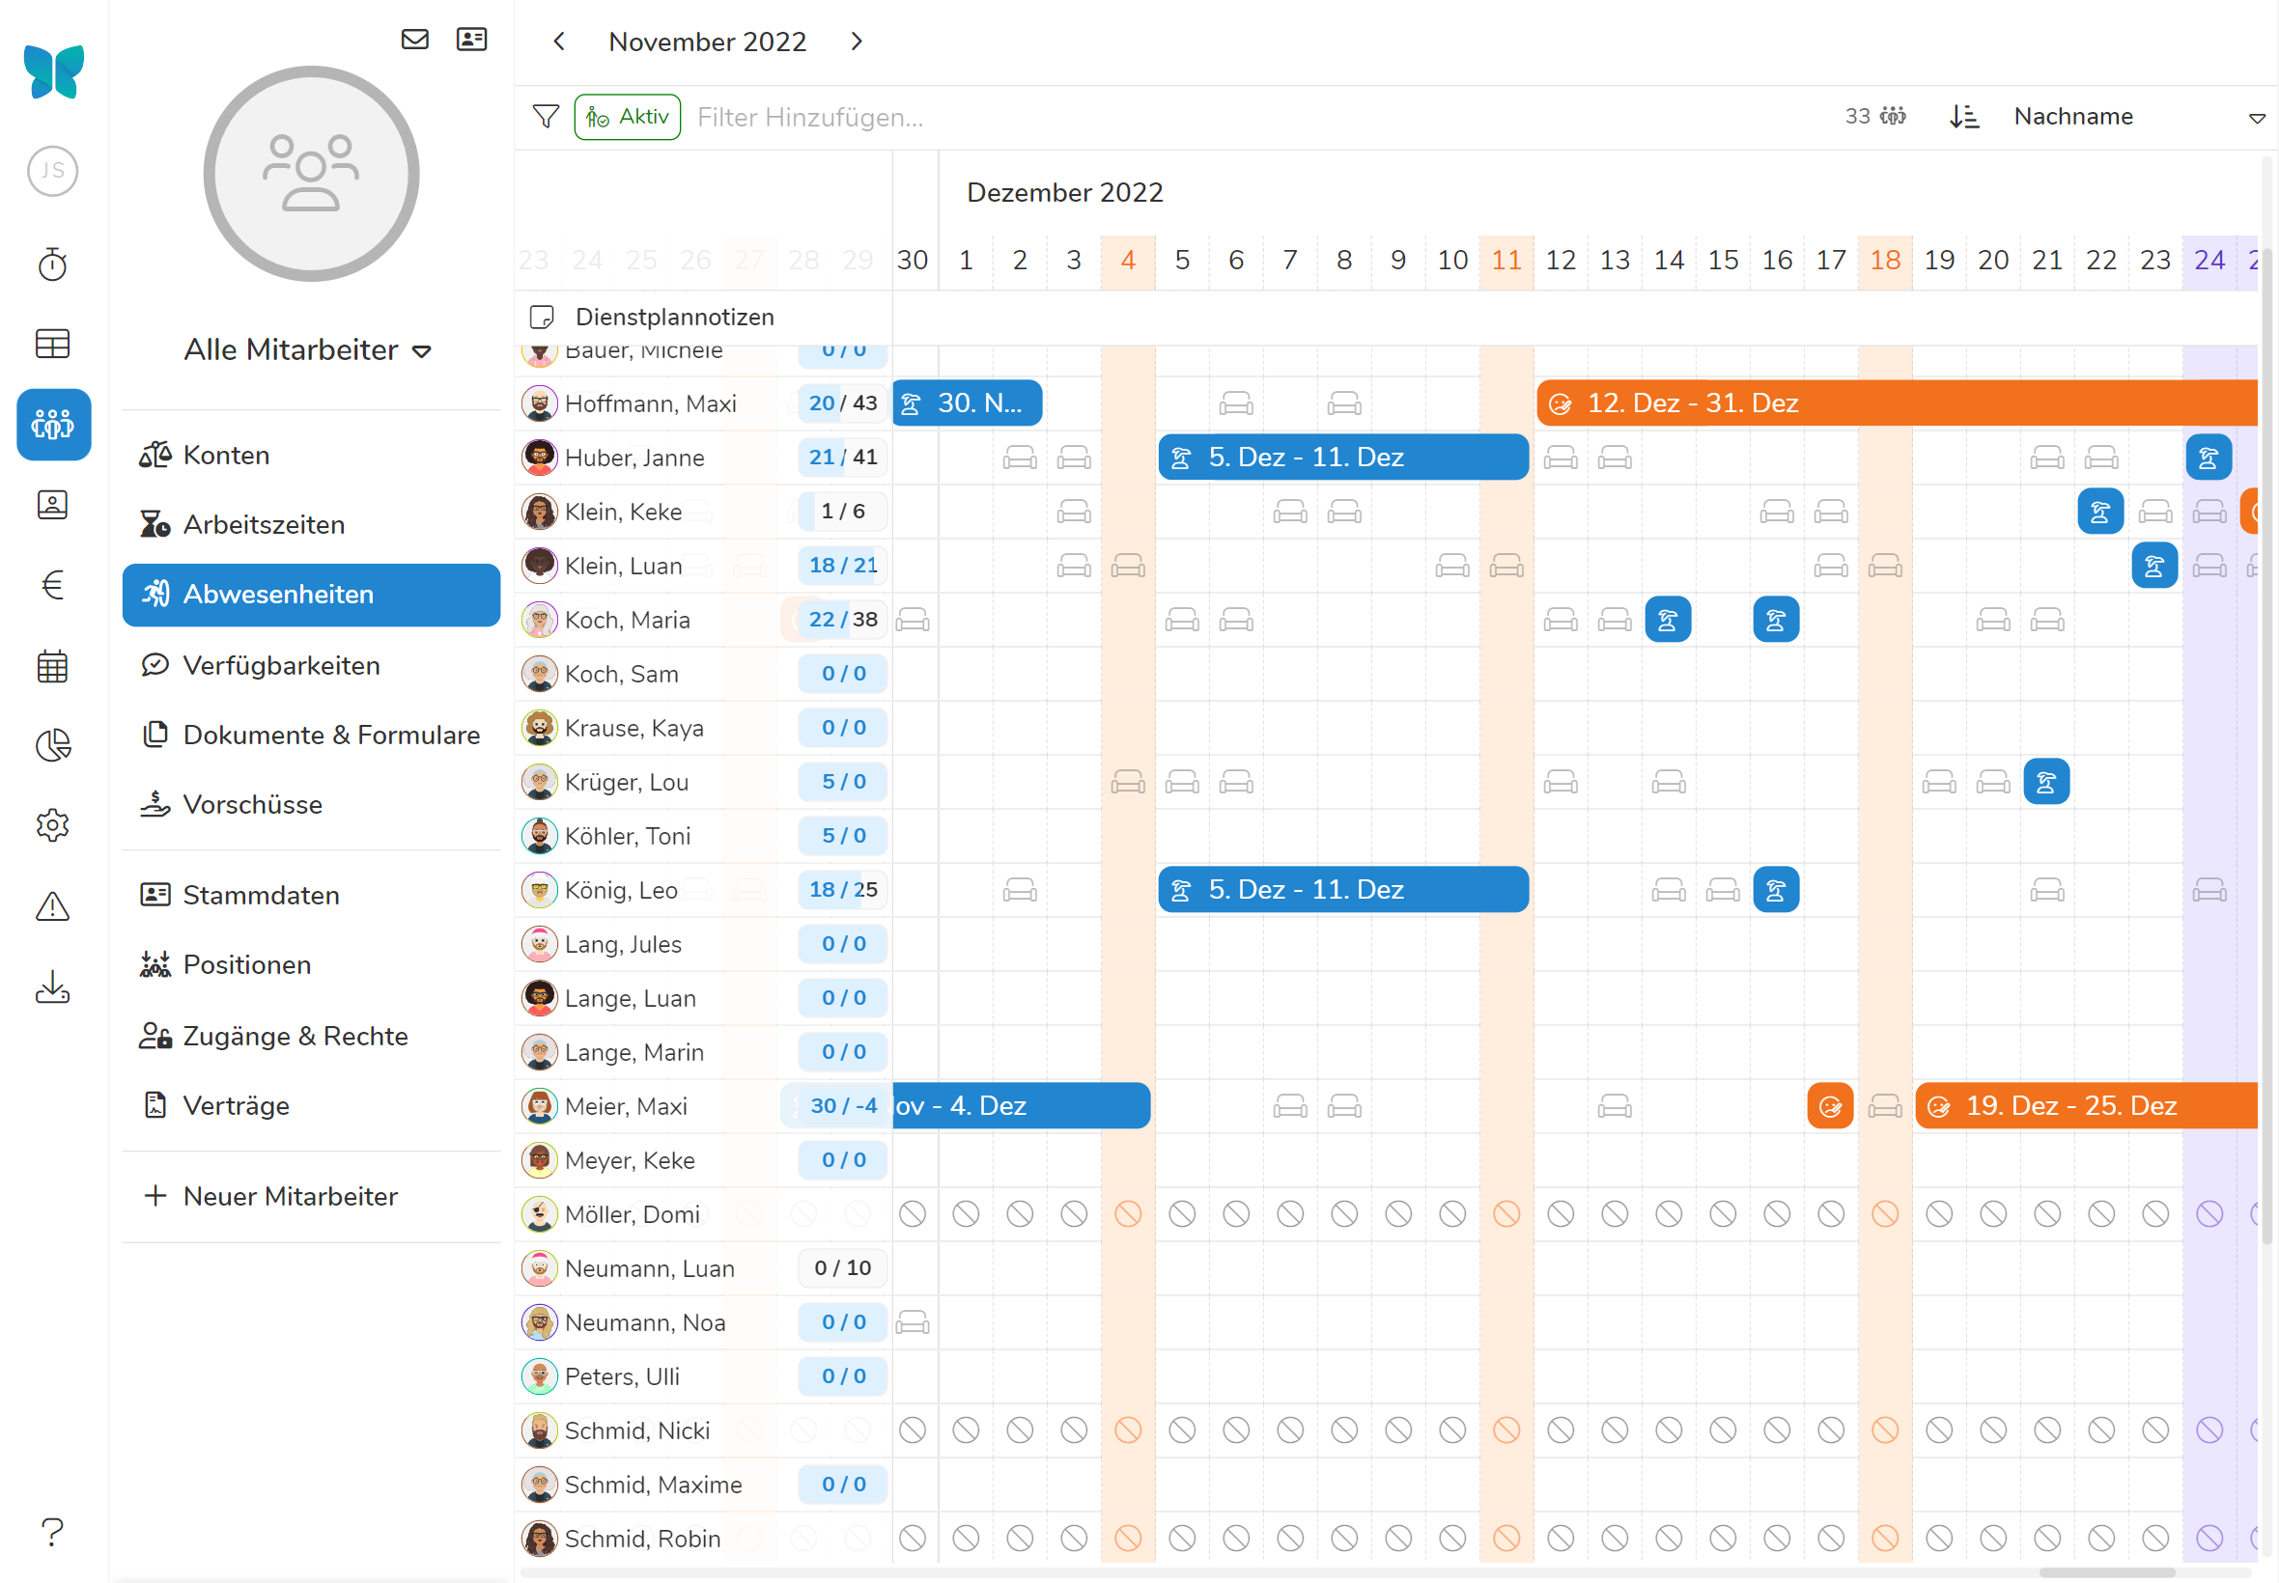Click the warning triangle sidebar icon
Viewport: 2279px width, 1583px height.
pos(52,906)
